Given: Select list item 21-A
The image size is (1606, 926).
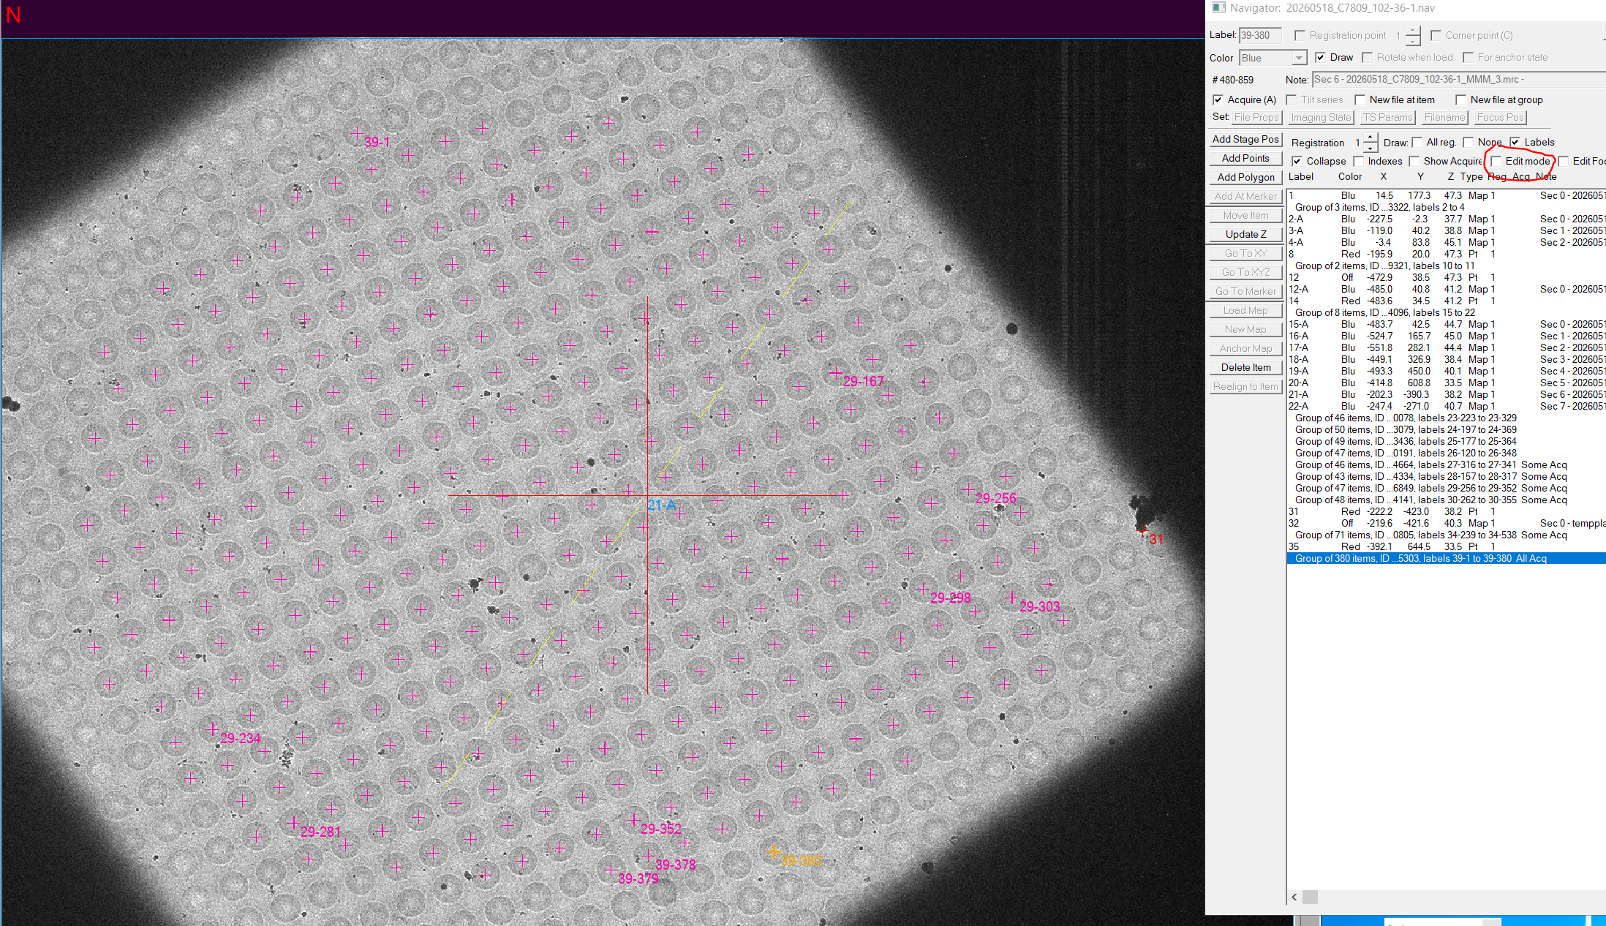Looking at the screenshot, I should point(1446,395).
